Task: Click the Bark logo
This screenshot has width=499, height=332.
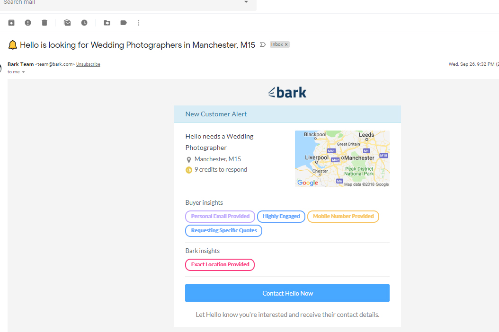Action: point(287,92)
